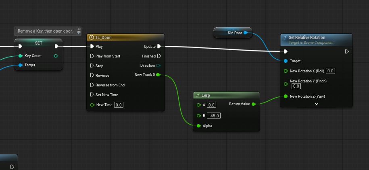Click the SET node execution output pin
369x170 pixels.
click(56, 46)
